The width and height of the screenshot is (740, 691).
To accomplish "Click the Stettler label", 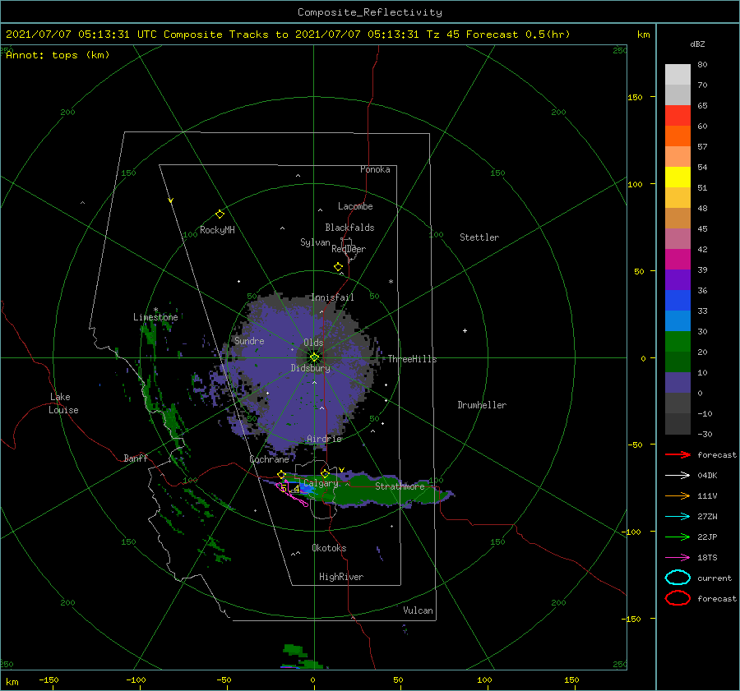I will (x=479, y=237).
